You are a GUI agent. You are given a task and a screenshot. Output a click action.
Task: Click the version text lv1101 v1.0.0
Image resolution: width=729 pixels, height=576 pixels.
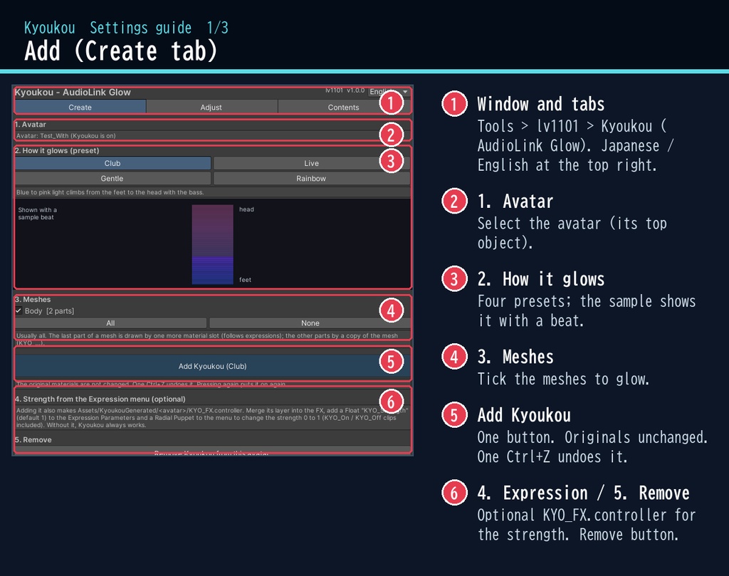pos(345,90)
